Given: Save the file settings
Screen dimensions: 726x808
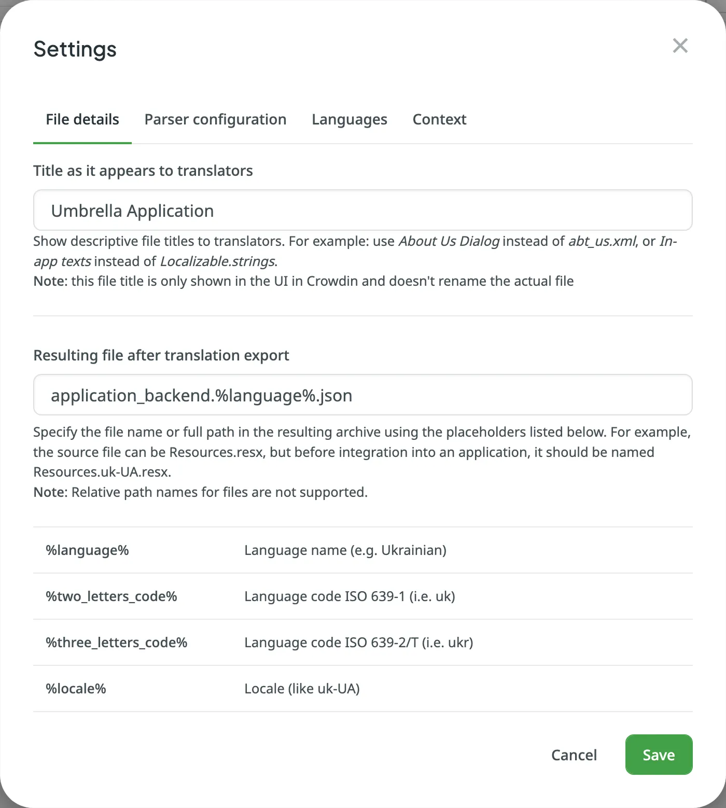Looking at the screenshot, I should coord(659,755).
